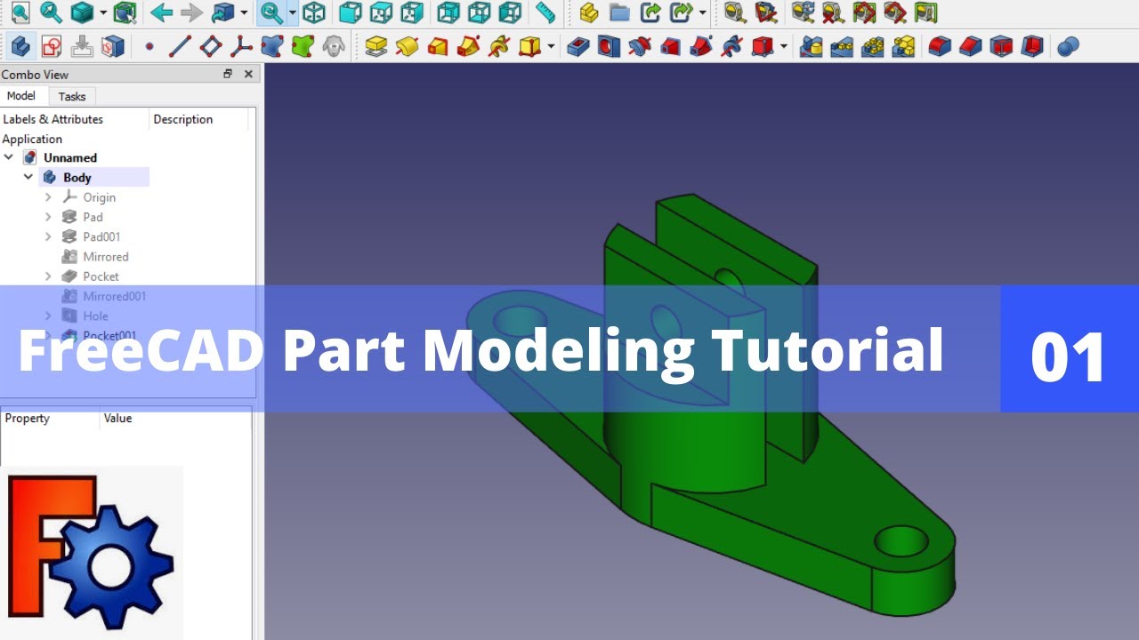
Task: Click the Make link icon
Action: click(650, 12)
